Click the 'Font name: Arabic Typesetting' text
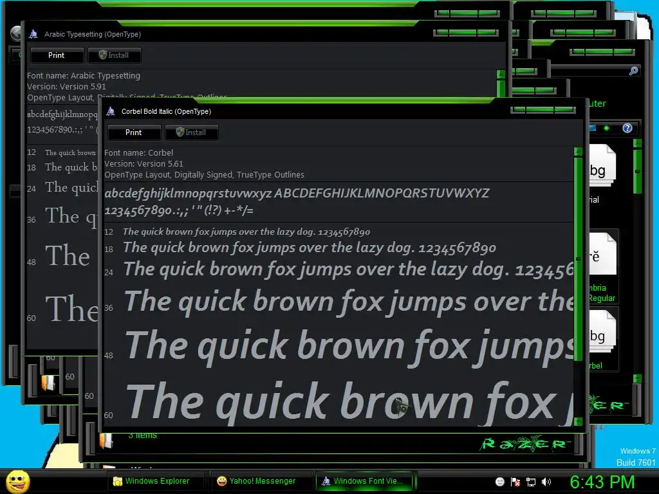Image resolution: width=659 pixels, height=494 pixels. [84, 76]
